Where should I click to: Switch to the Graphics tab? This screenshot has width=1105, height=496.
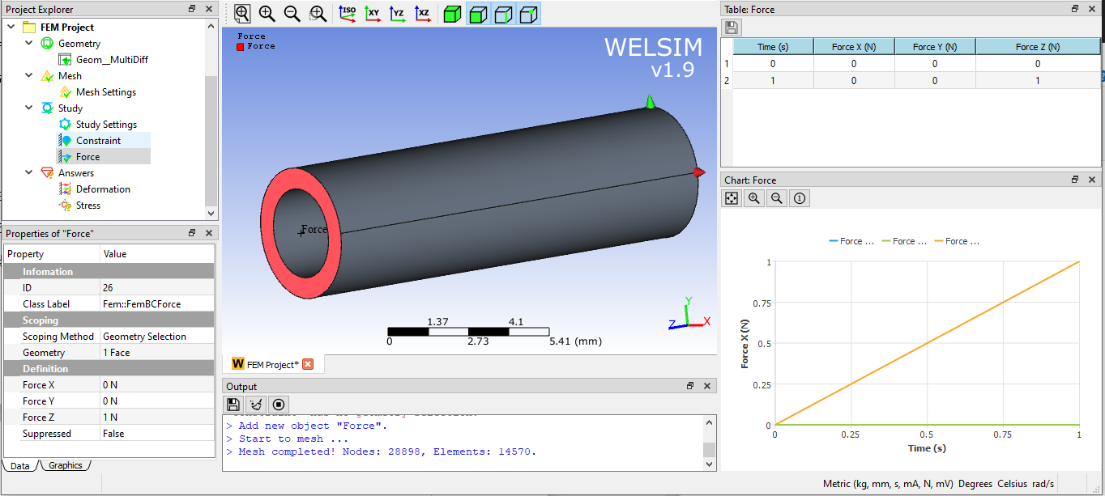tap(65, 465)
